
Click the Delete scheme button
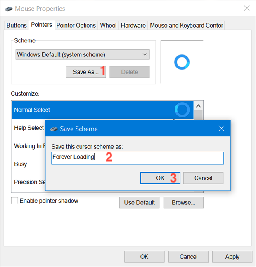[x=130, y=72]
